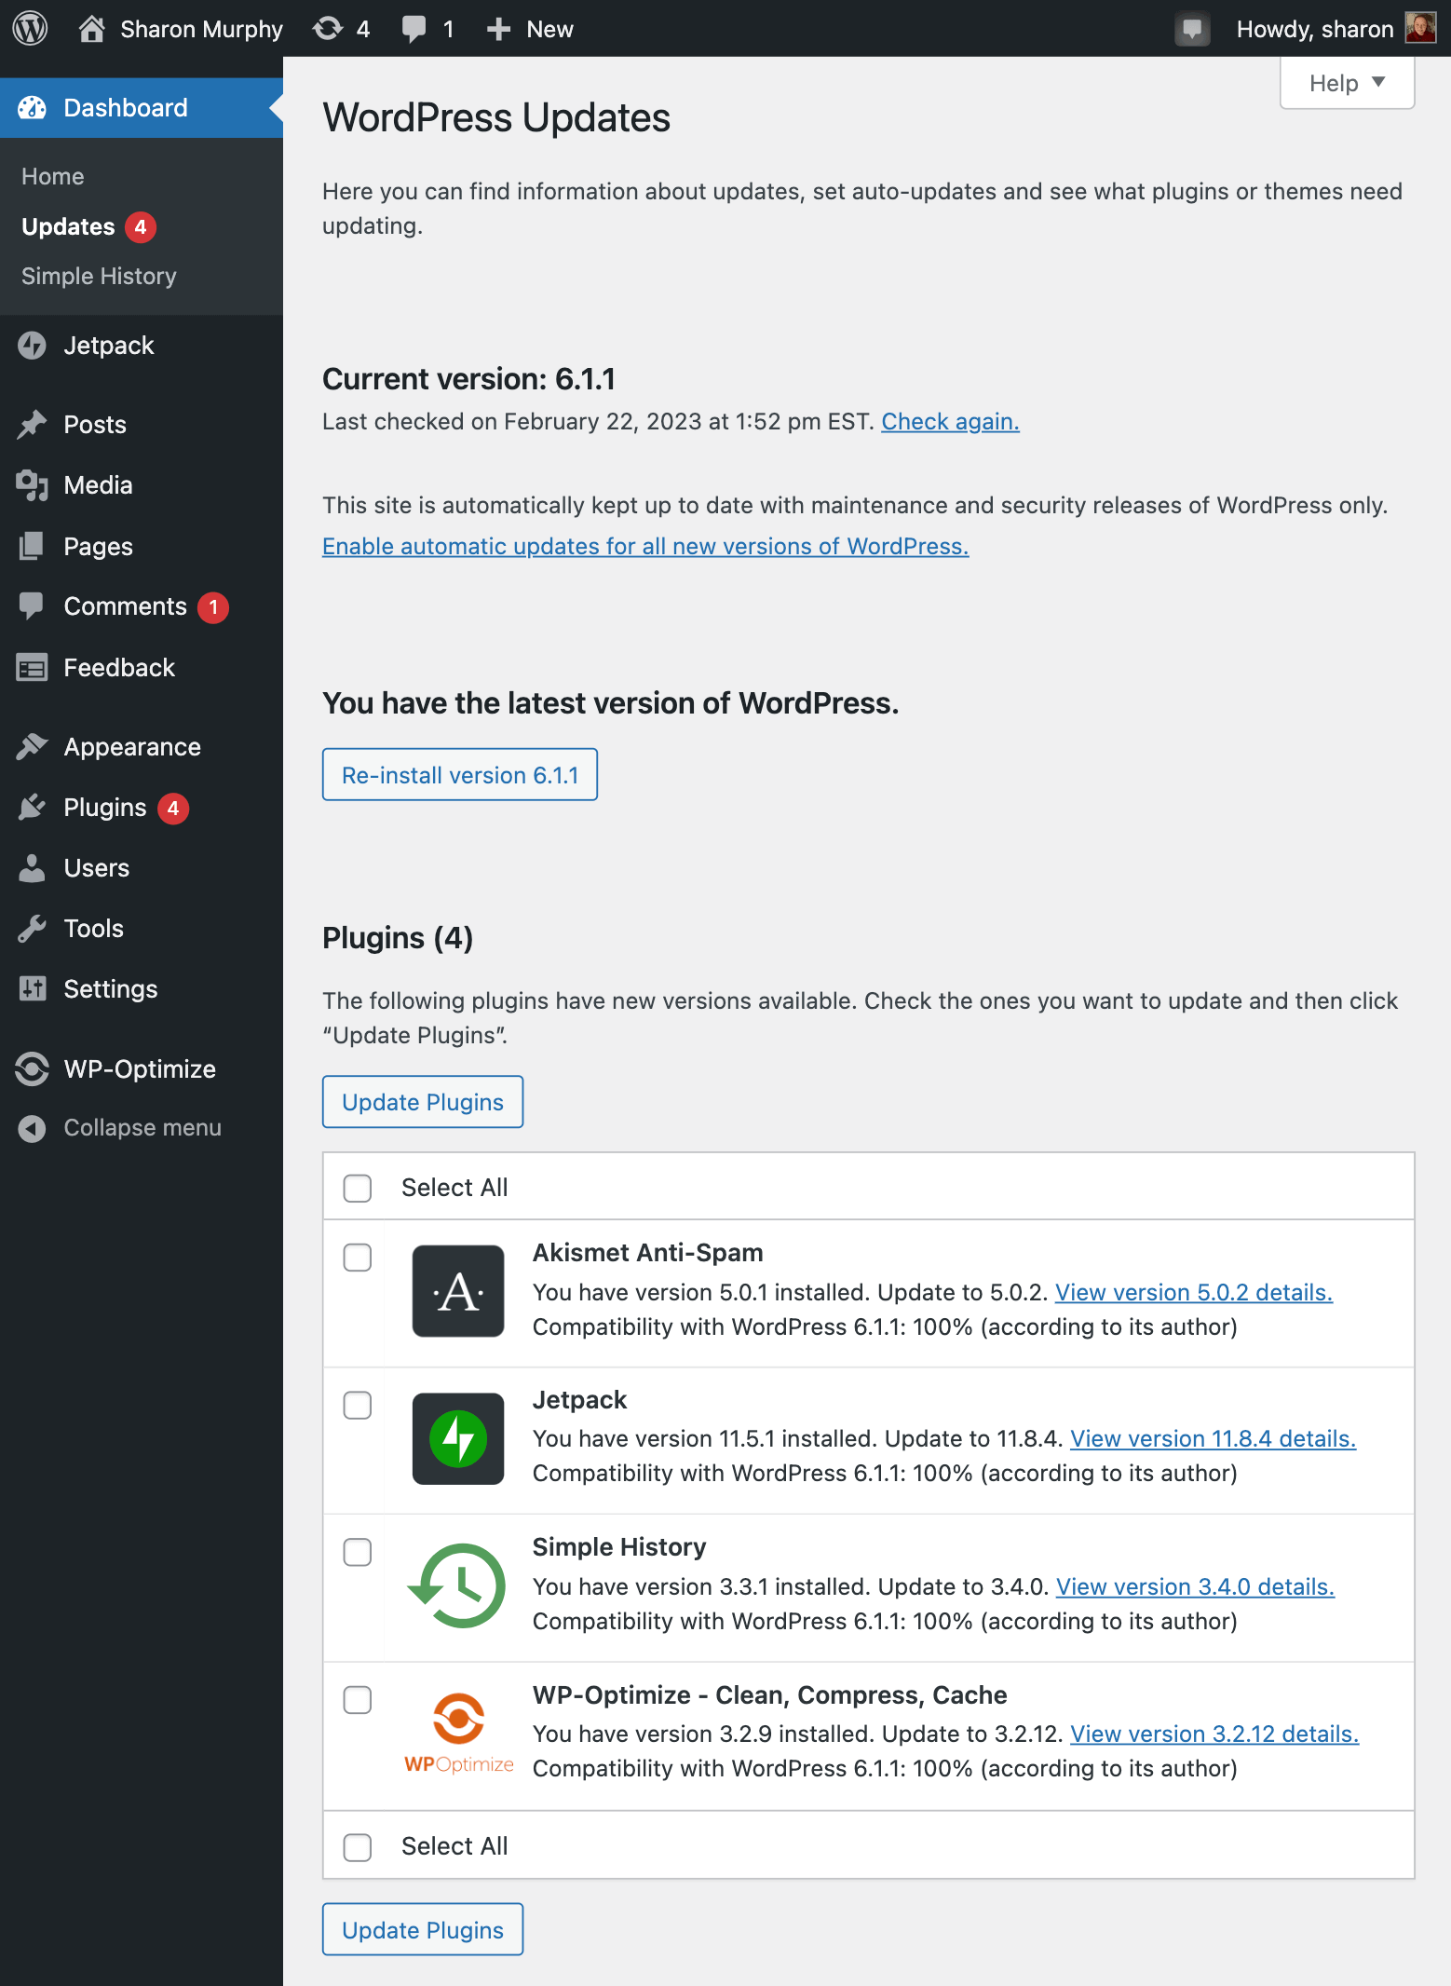Click the Comments sidebar icon

click(32, 606)
